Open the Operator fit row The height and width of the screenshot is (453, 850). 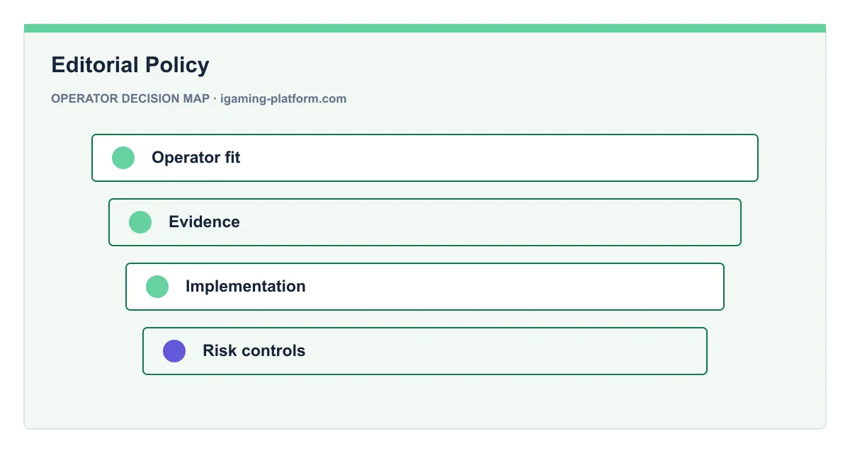click(425, 158)
